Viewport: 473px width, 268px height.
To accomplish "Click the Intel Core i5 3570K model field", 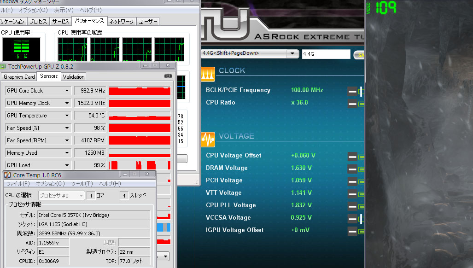I will coord(94,215).
